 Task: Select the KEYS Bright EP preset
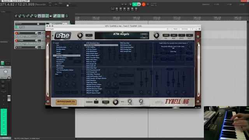coord(91,64)
